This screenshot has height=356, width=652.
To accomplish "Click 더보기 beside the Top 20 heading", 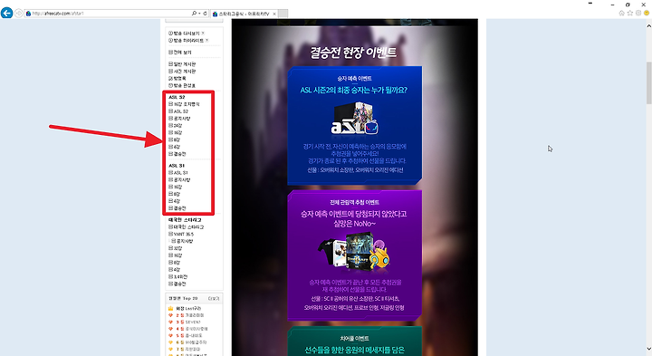I will pos(214,299).
